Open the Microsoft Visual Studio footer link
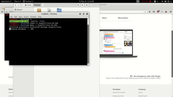This screenshot has width=173, height=97. click(x=119, y=92)
